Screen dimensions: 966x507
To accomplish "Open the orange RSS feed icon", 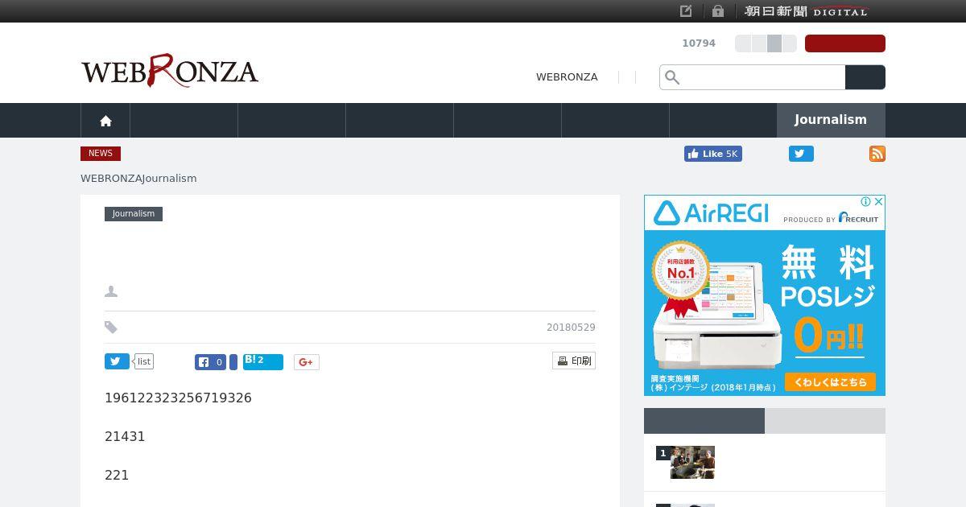I will [877, 154].
